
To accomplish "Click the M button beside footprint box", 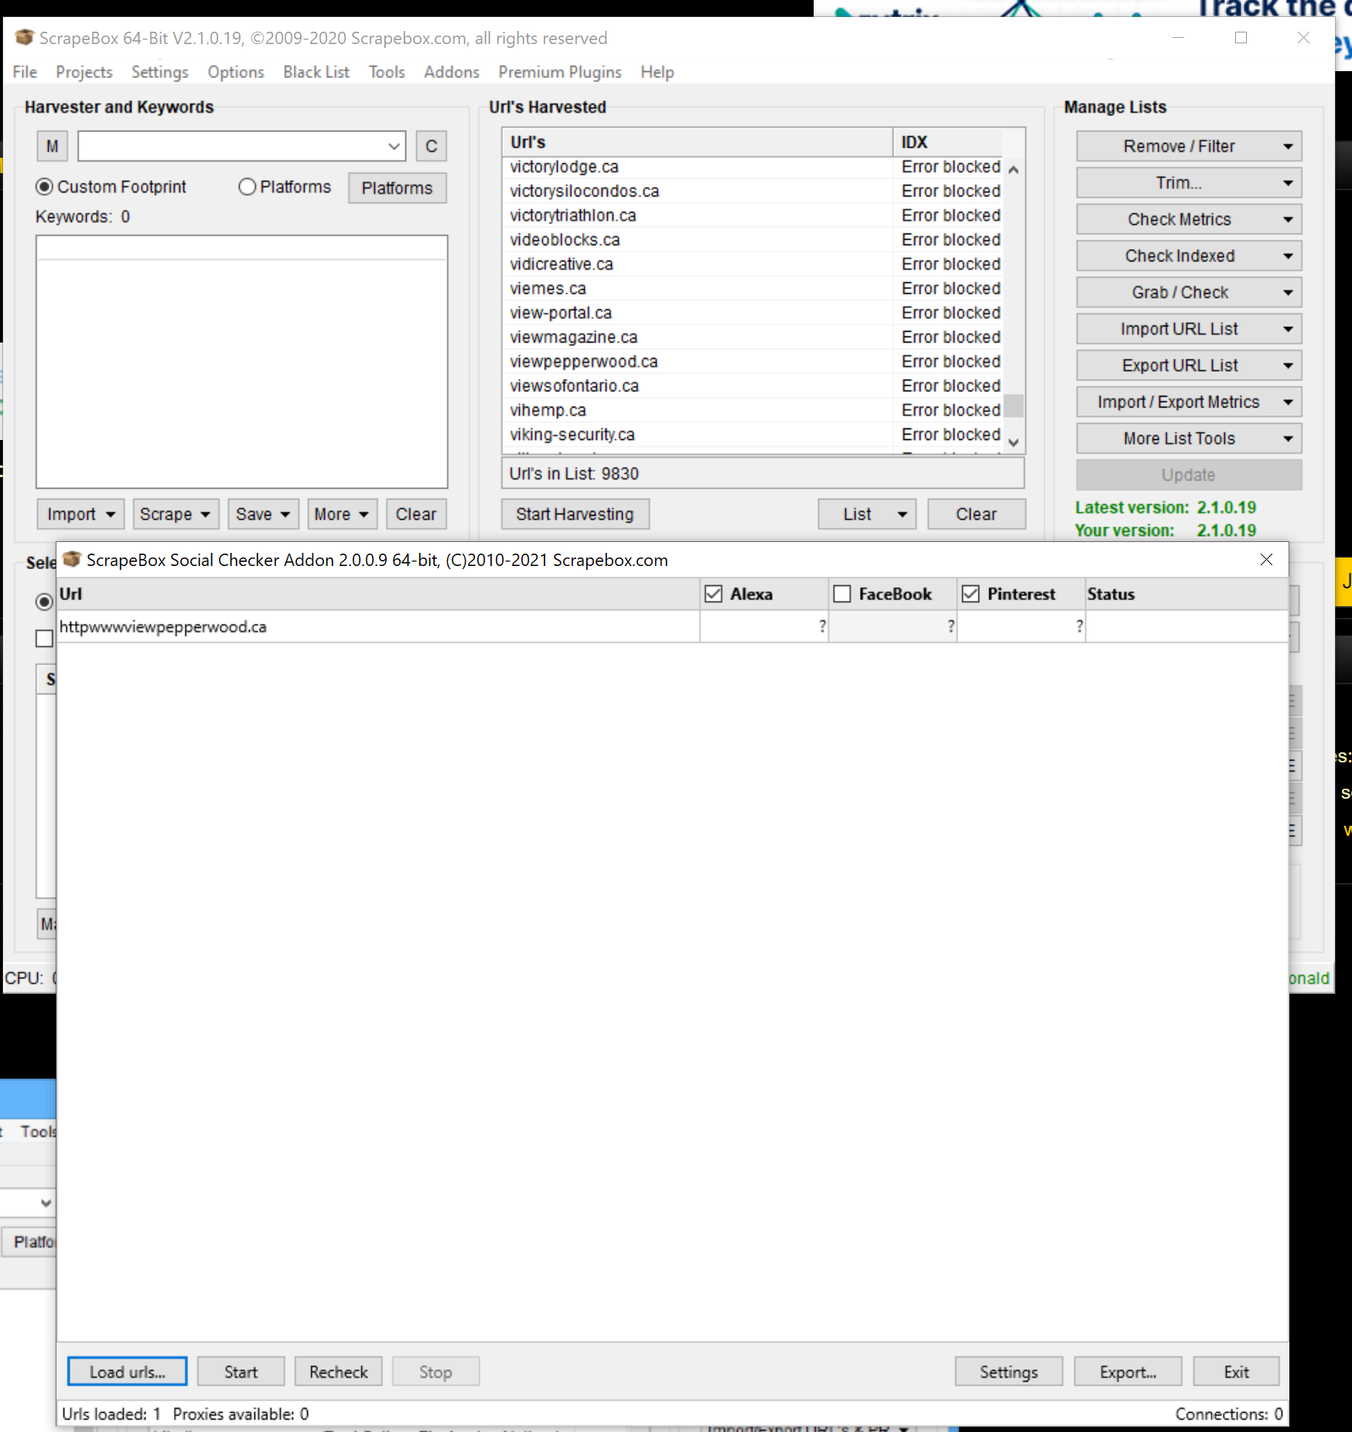I will (x=53, y=146).
